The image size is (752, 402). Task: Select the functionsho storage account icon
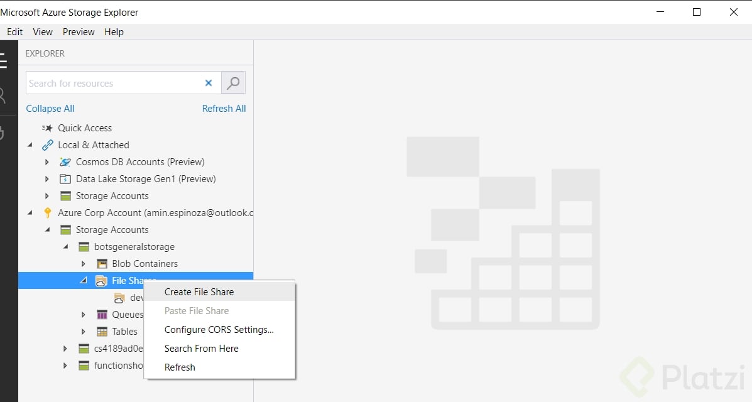point(84,366)
